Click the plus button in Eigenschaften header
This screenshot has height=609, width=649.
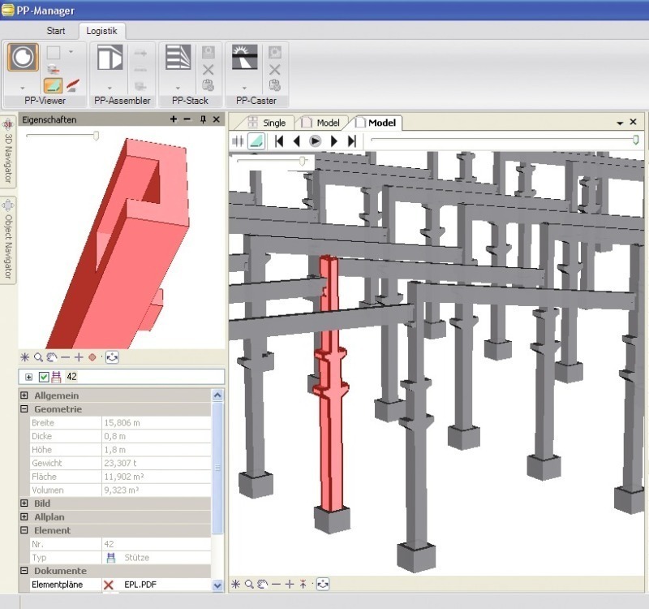[x=174, y=119]
